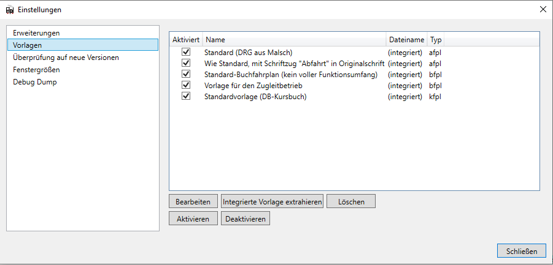Click the Löschen button
The width and height of the screenshot is (553, 265).
pyautogui.click(x=351, y=202)
